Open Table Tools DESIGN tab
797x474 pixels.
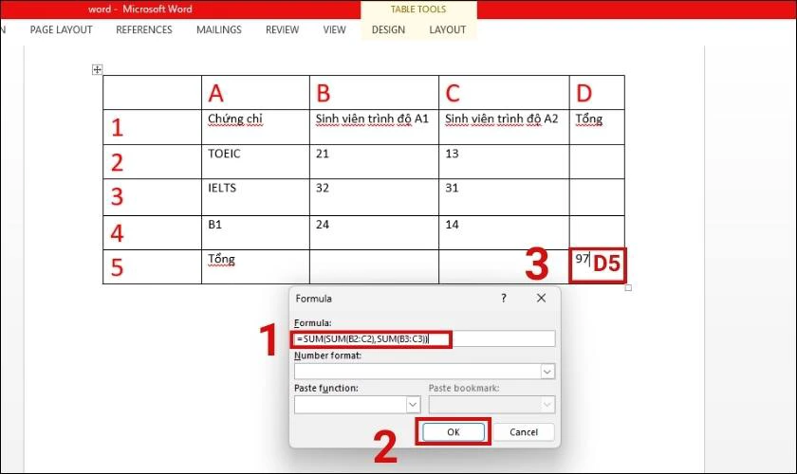click(388, 30)
